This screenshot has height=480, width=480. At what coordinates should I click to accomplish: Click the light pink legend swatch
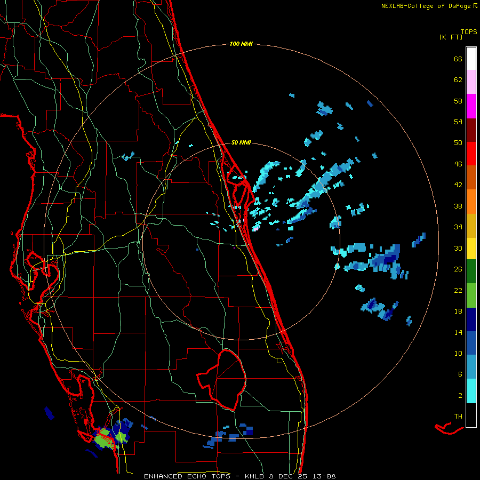(471, 82)
